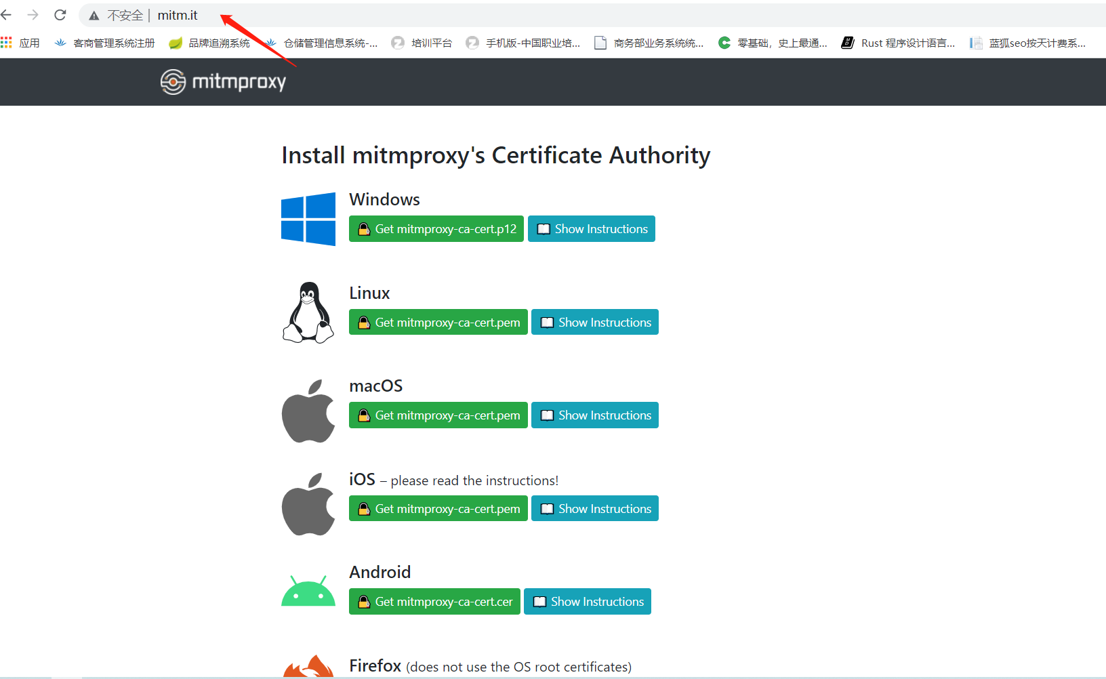Open the 零基础,史上最通 bookmark
This screenshot has width=1106, height=679.
(x=773, y=43)
